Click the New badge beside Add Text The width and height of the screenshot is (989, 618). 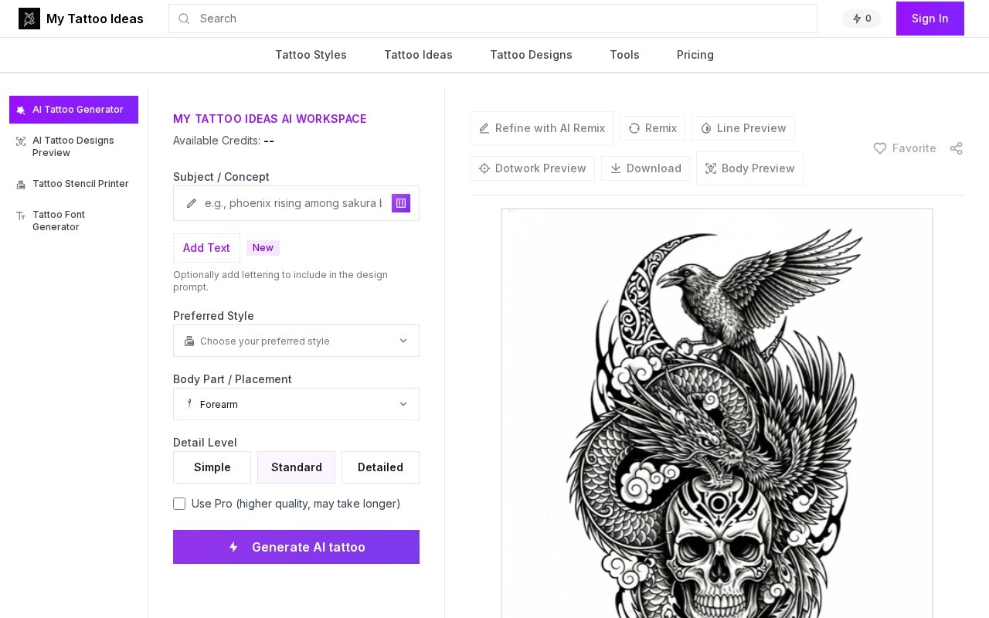point(263,248)
